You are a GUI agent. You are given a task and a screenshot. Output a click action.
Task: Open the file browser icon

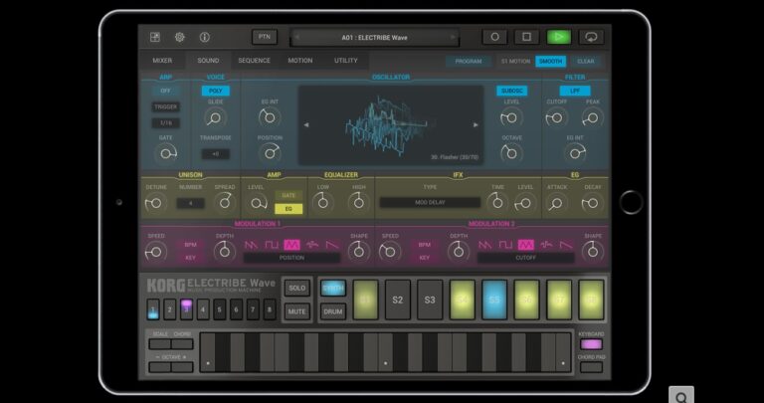pyautogui.click(x=155, y=37)
